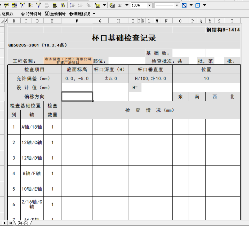Open the 100% zoom dropdown
Viewport: 249px width, 226px height.
149,5
